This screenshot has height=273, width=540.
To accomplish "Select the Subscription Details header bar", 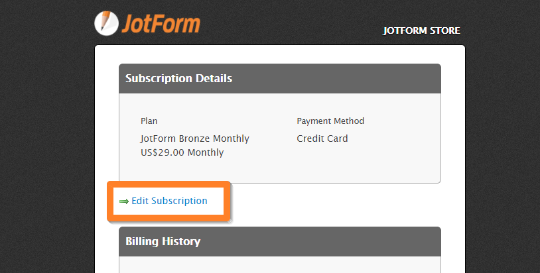I will click(279, 78).
